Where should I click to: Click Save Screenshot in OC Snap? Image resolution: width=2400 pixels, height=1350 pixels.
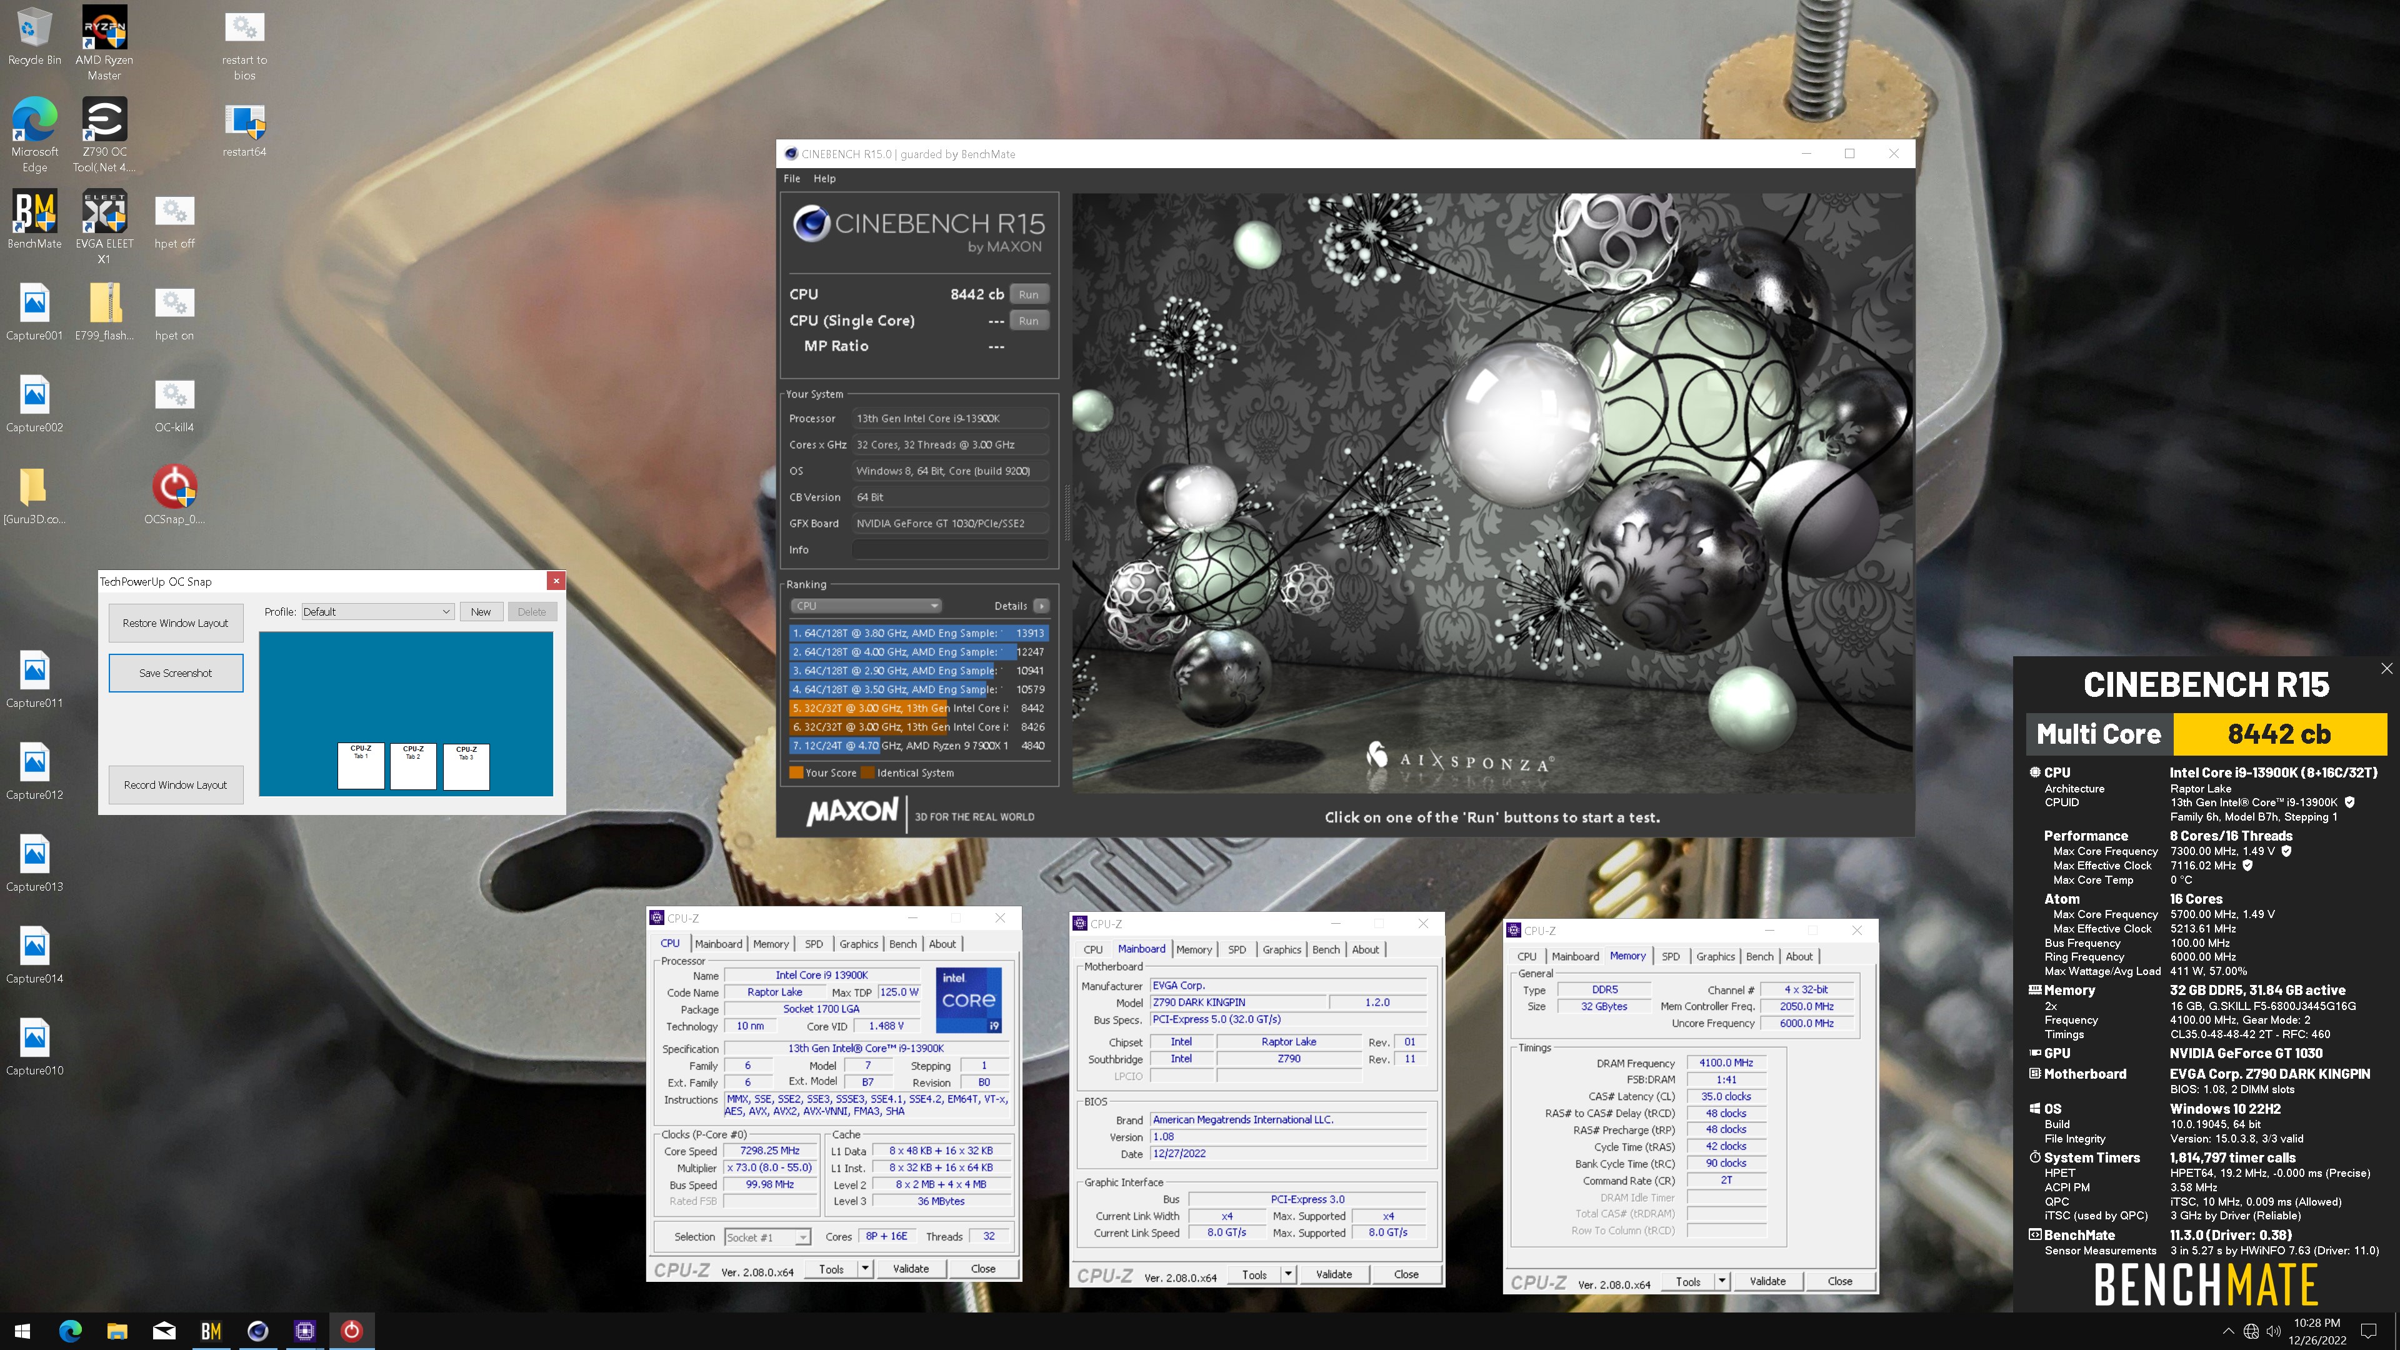(175, 672)
